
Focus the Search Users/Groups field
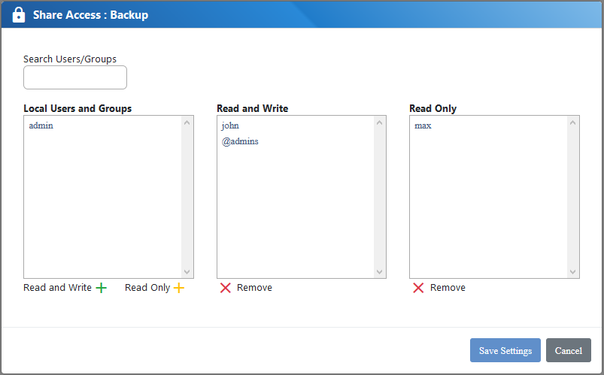click(x=75, y=77)
